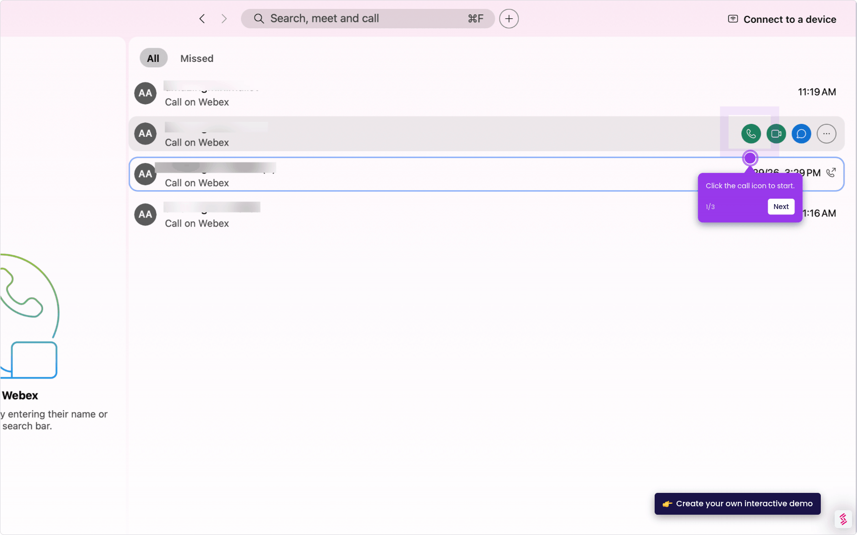Click the magnifier icon in search bar
Viewport: 857px width, 535px height.
coord(259,19)
